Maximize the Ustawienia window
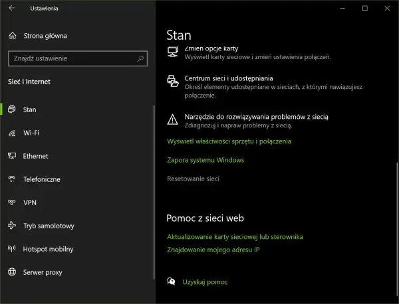This screenshot has height=304, width=399. [x=365, y=8]
